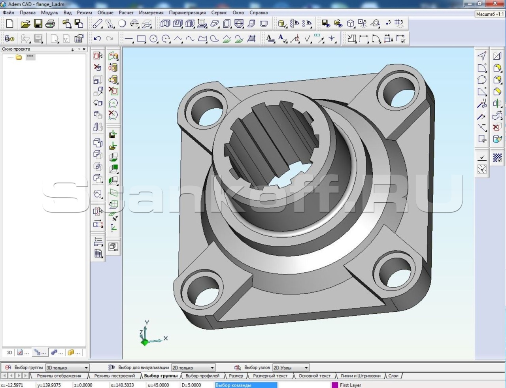Switch to the Размерный текст tab
The width and height of the screenshot is (506, 388).
pos(270,376)
